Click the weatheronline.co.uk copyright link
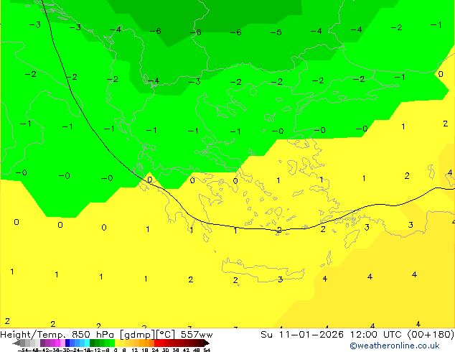Screen dimensions: 455x352 pyautogui.click(x=395, y=346)
